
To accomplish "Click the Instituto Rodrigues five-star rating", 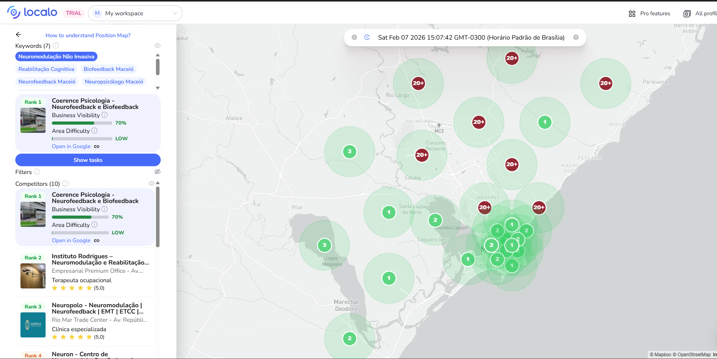I will click(x=72, y=288).
